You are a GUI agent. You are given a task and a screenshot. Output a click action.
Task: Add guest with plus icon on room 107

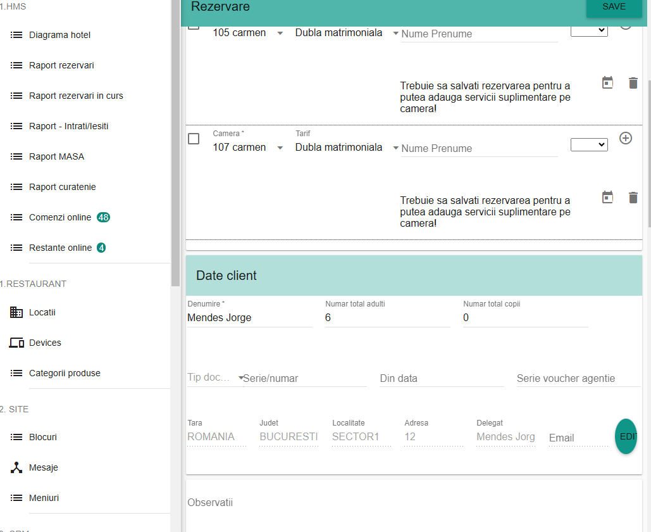coord(625,138)
